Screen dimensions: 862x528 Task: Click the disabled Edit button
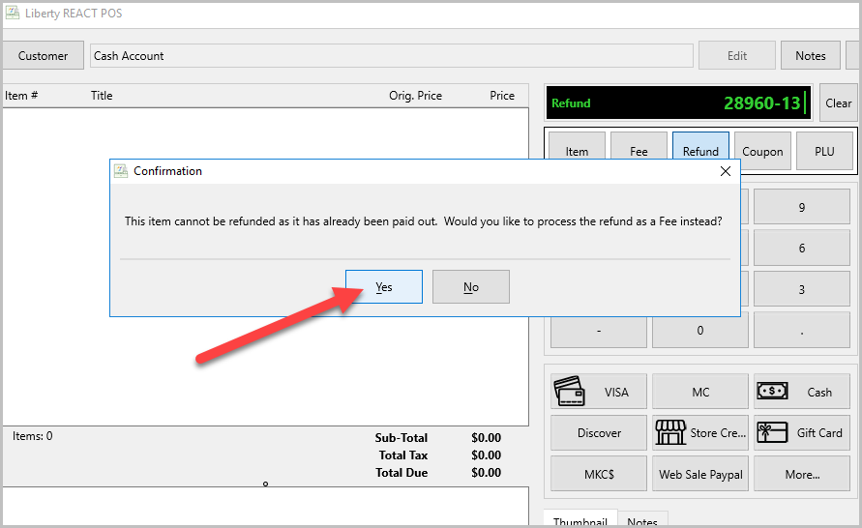pos(736,55)
